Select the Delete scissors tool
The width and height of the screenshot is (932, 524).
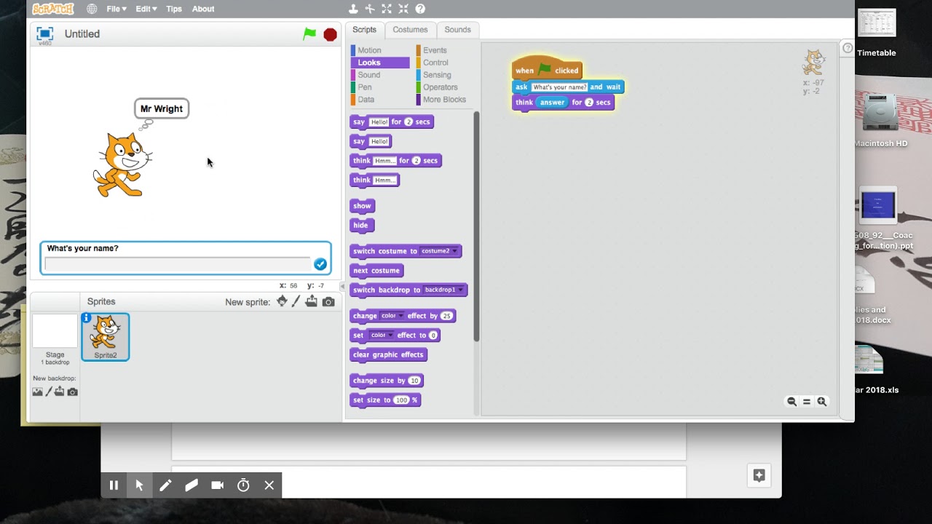click(x=370, y=9)
